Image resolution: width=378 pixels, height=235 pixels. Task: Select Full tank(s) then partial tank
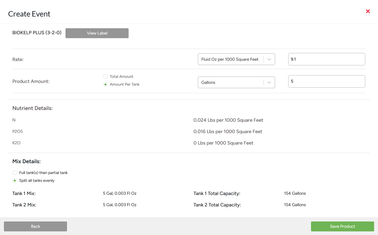point(15,173)
